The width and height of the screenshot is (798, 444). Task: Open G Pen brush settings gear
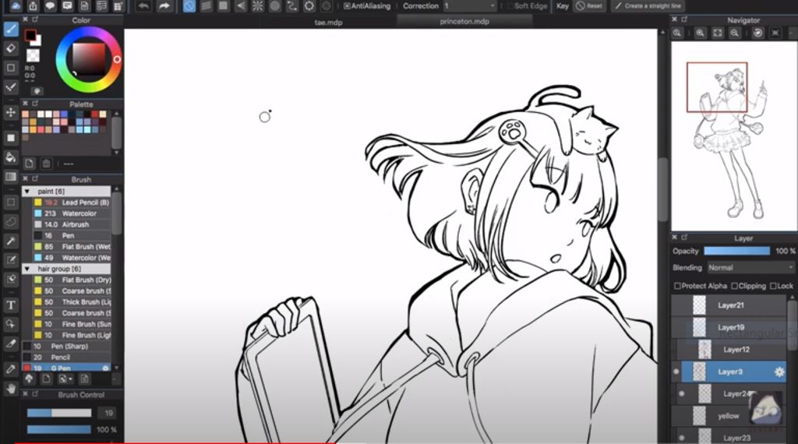point(105,368)
